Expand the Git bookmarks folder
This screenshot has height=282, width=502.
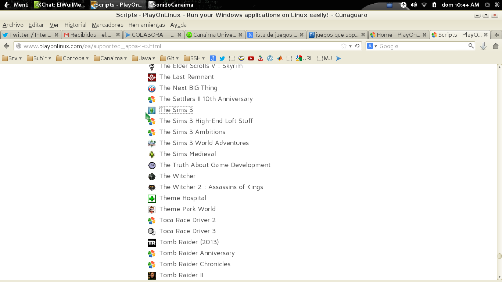[169, 58]
